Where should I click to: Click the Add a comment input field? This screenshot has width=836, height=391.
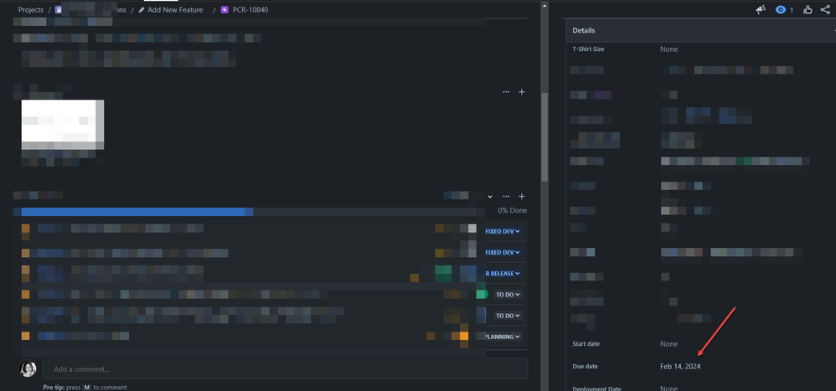286,368
